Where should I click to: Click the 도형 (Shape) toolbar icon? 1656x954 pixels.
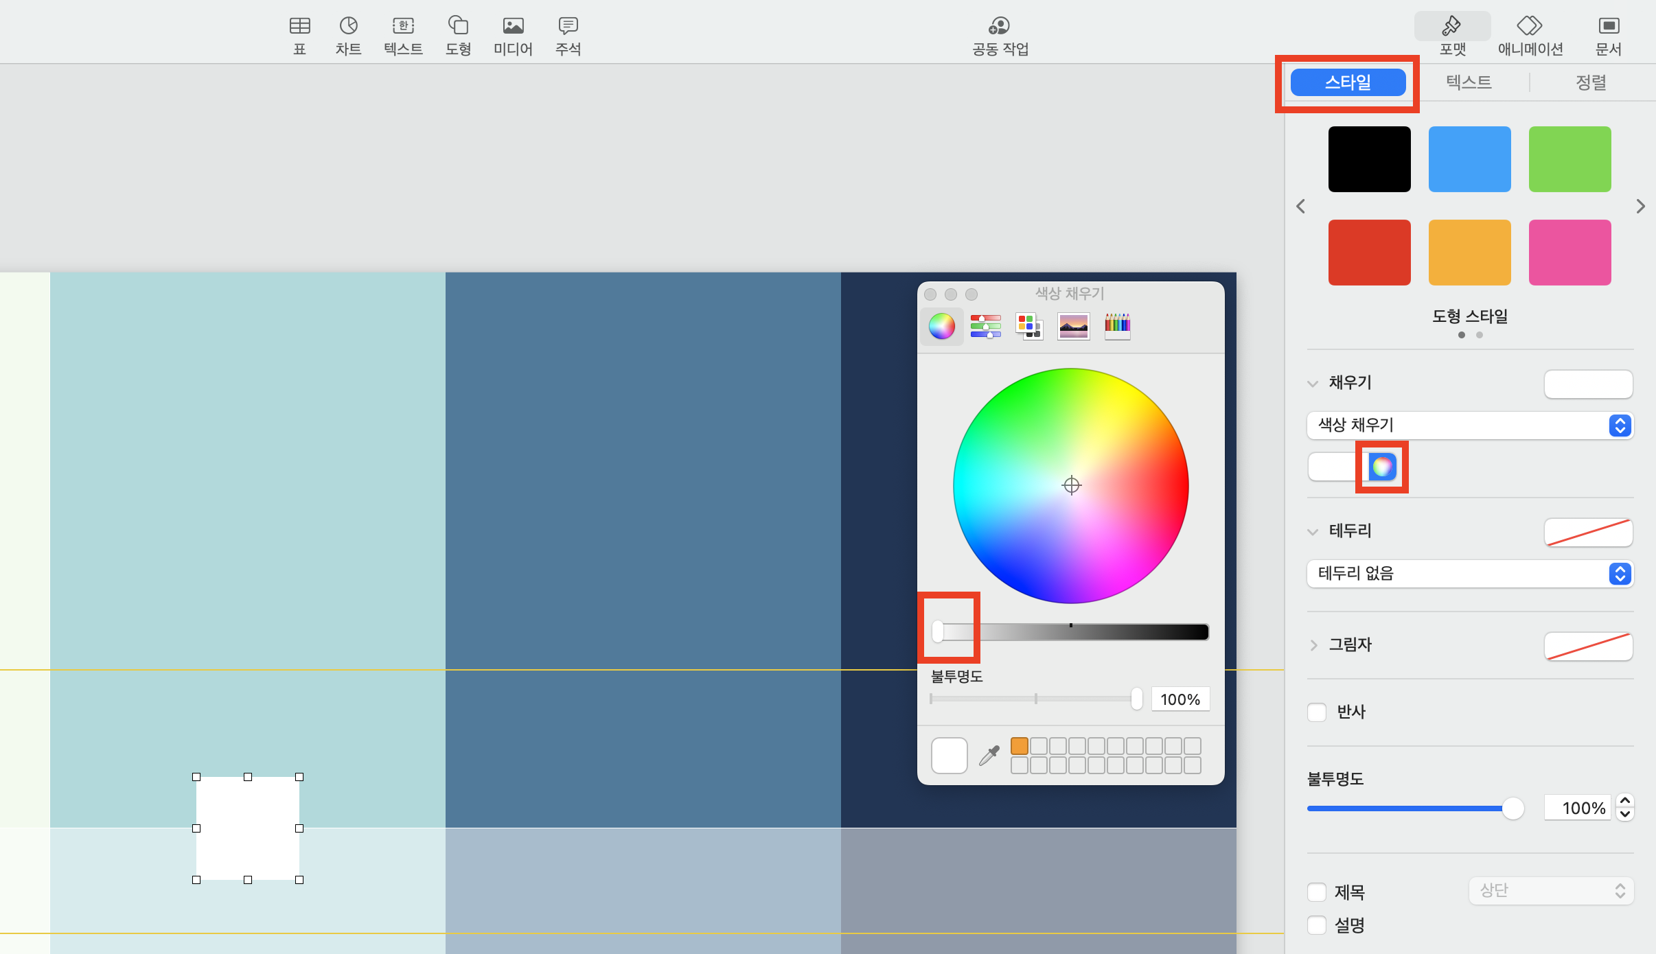coord(458,26)
